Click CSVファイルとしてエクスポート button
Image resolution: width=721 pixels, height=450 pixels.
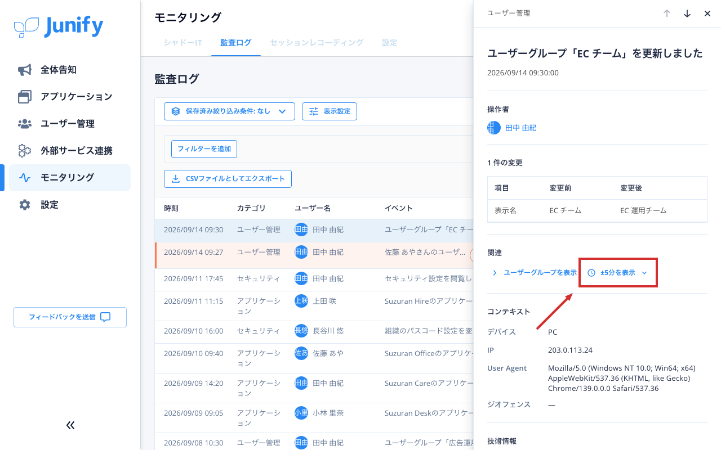[x=228, y=179]
